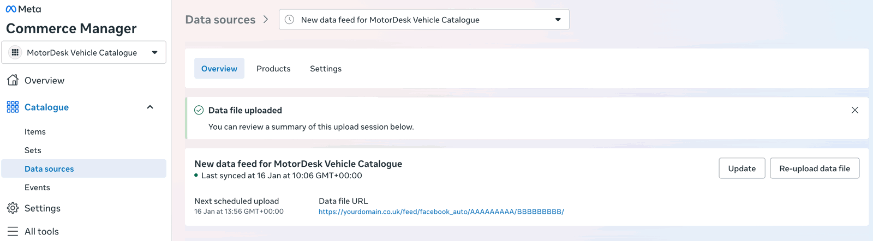Open the data file URL link

pos(441,212)
